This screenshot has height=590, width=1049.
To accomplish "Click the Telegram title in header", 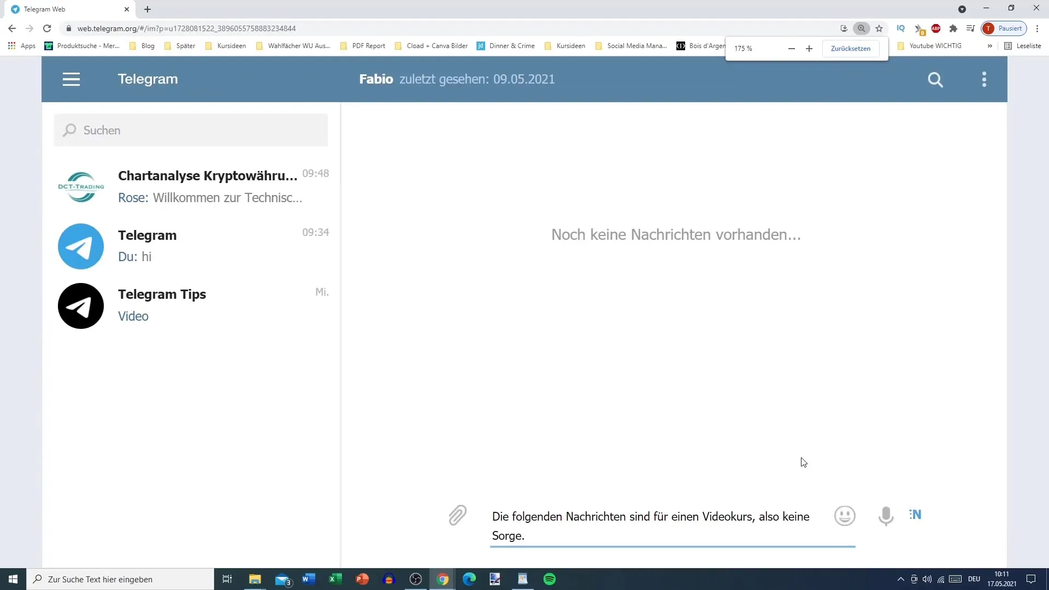I will point(148,79).
